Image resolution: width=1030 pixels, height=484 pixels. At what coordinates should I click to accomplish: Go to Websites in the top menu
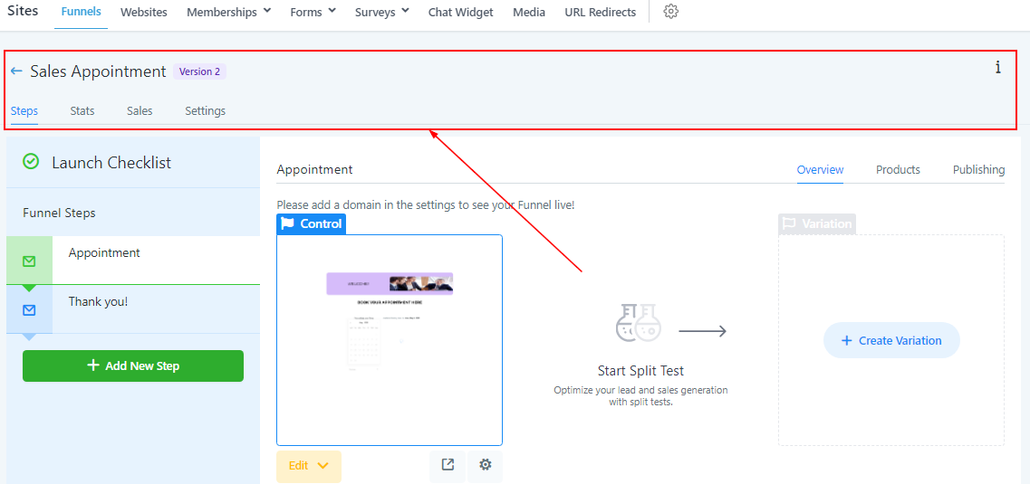[144, 13]
